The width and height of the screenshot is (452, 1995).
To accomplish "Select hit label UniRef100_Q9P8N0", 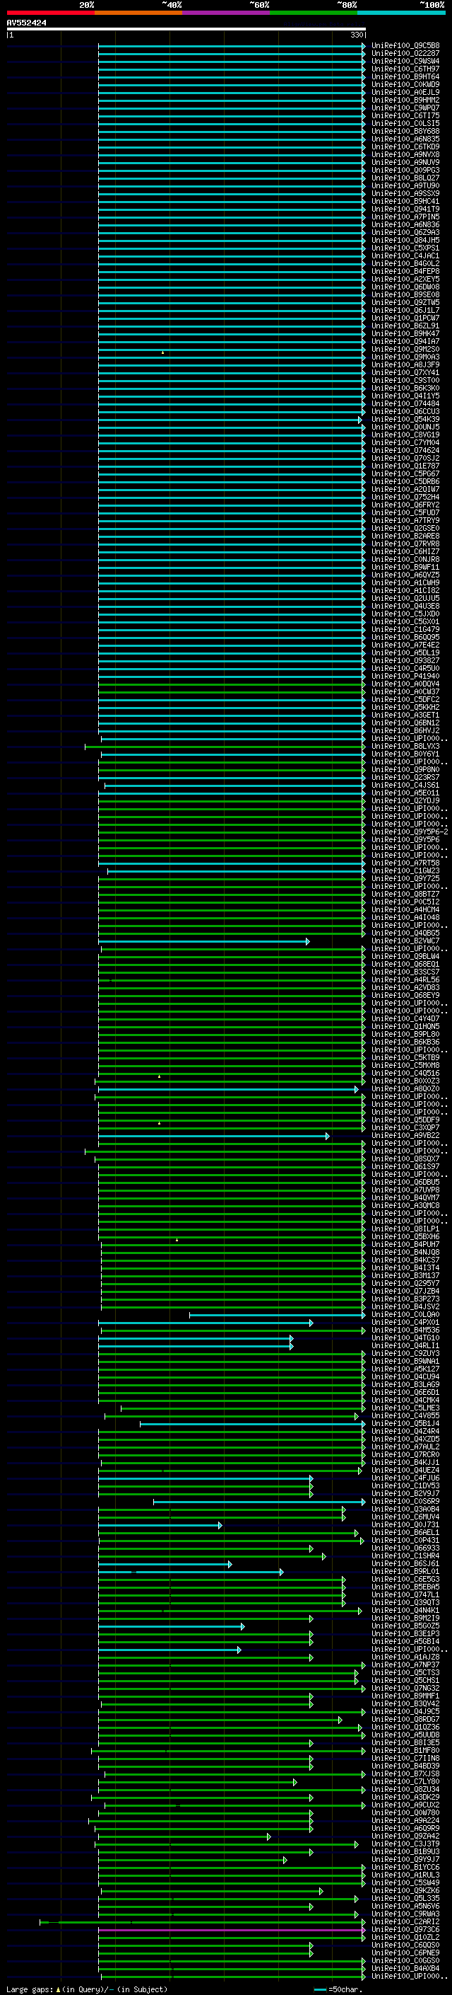I will [x=405, y=769].
